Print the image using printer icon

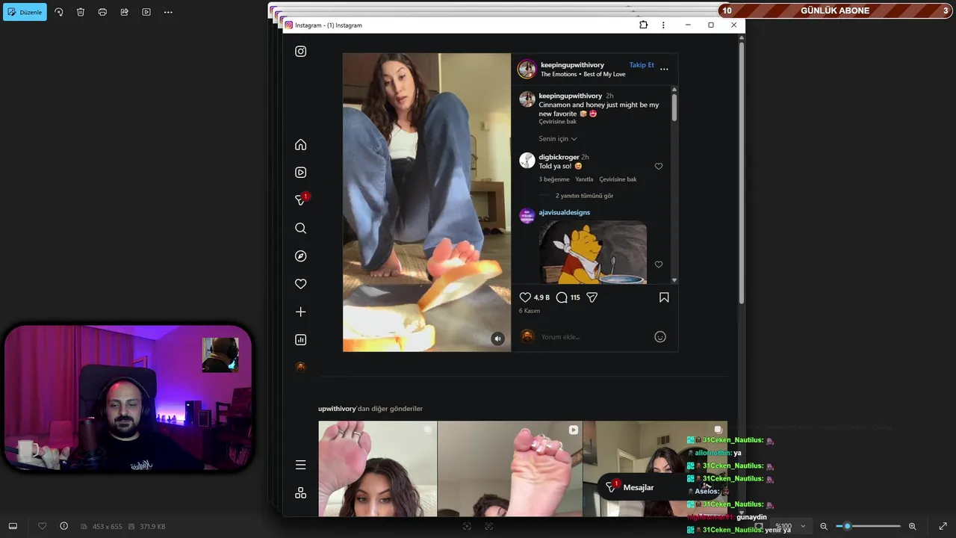click(x=102, y=12)
